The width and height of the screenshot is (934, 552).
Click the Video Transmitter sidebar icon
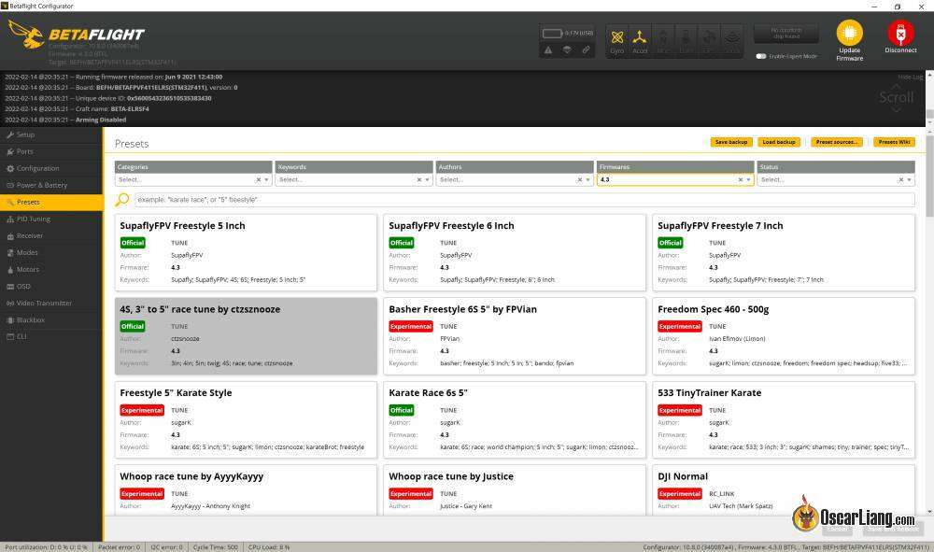tap(10, 304)
